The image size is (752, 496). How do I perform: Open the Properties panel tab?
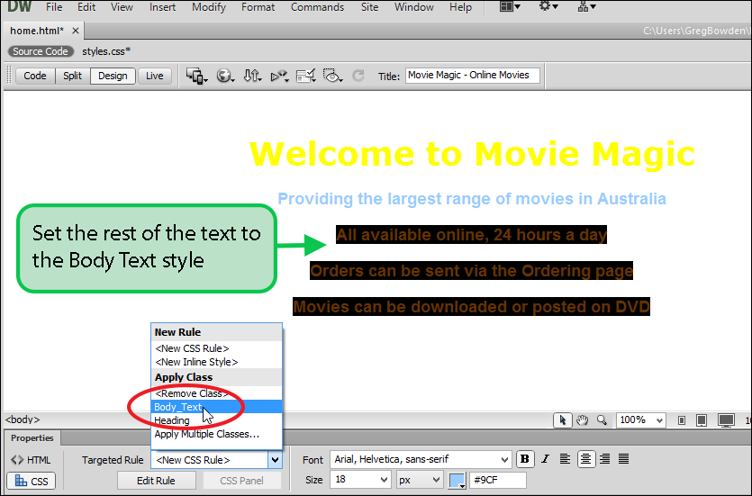point(32,438)
